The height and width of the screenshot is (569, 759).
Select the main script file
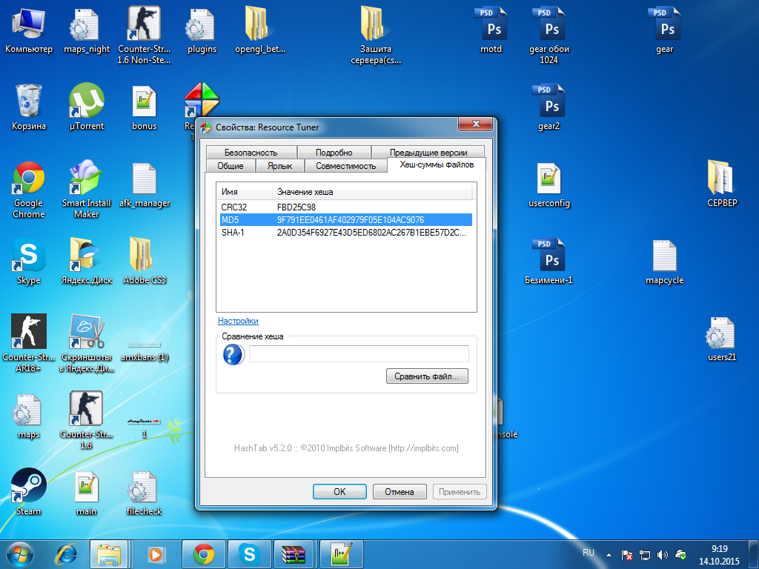(87, 492)
